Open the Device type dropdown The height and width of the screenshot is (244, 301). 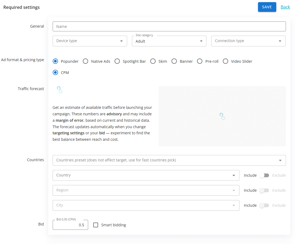pos(90,41)
